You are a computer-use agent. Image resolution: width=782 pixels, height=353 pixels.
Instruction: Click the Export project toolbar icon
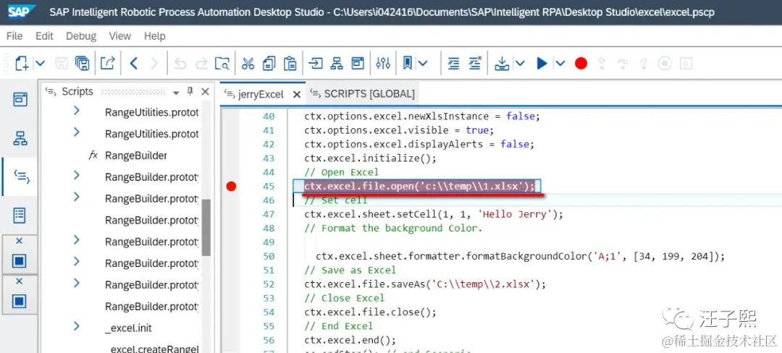point(108,63)
